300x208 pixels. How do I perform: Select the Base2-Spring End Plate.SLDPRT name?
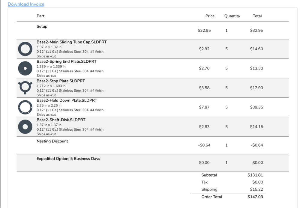pyautogui.click(x=67, y=61)
